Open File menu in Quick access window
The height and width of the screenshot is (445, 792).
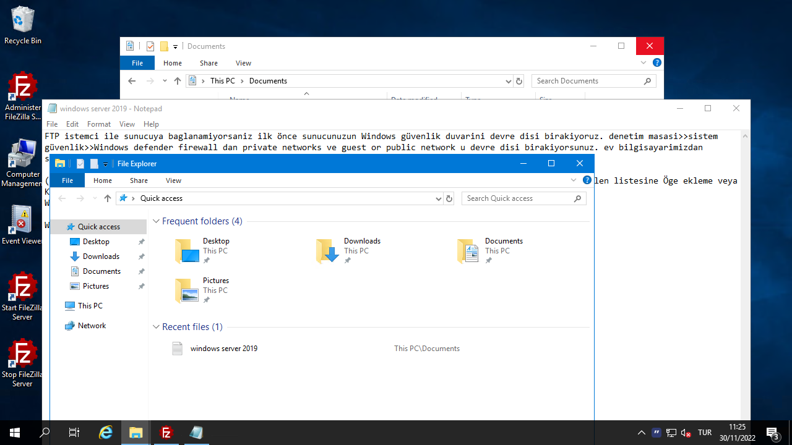point(67,180)
